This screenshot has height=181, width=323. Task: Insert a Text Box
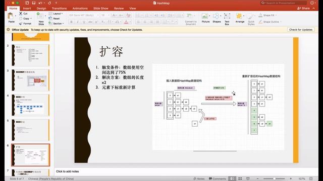(227, 19)
